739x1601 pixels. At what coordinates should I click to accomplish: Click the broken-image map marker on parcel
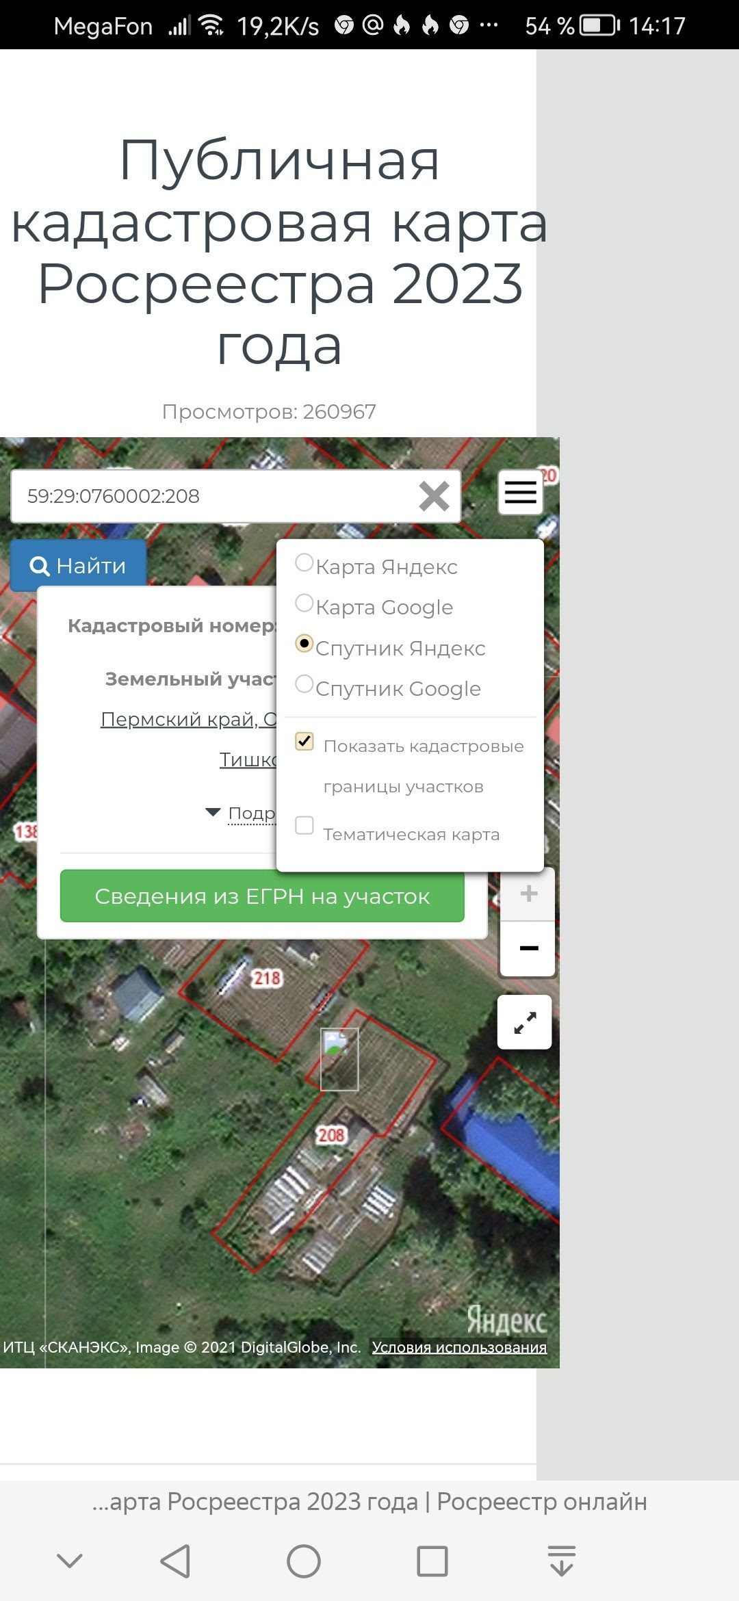339,1059
